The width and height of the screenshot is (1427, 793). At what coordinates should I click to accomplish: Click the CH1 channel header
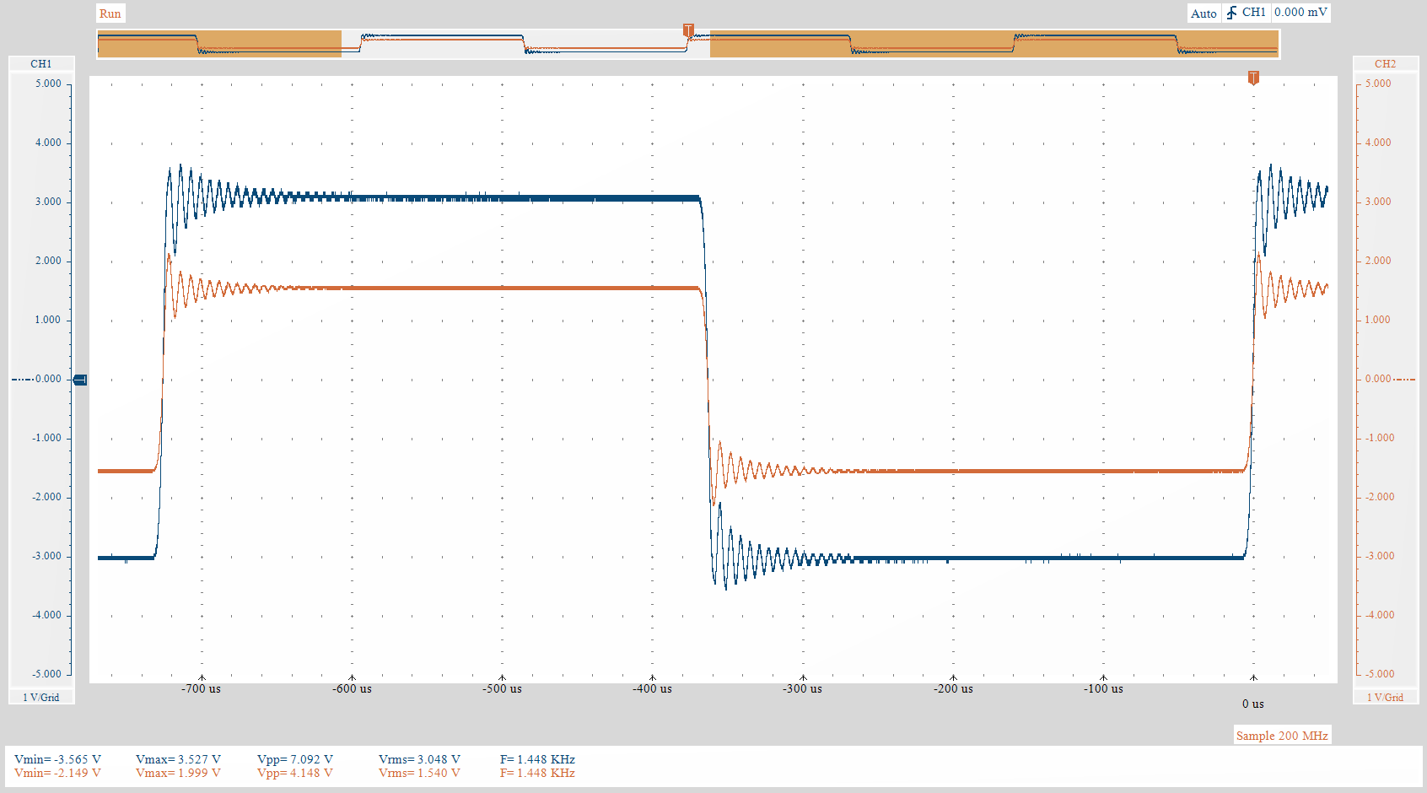(x=41, y=64)
